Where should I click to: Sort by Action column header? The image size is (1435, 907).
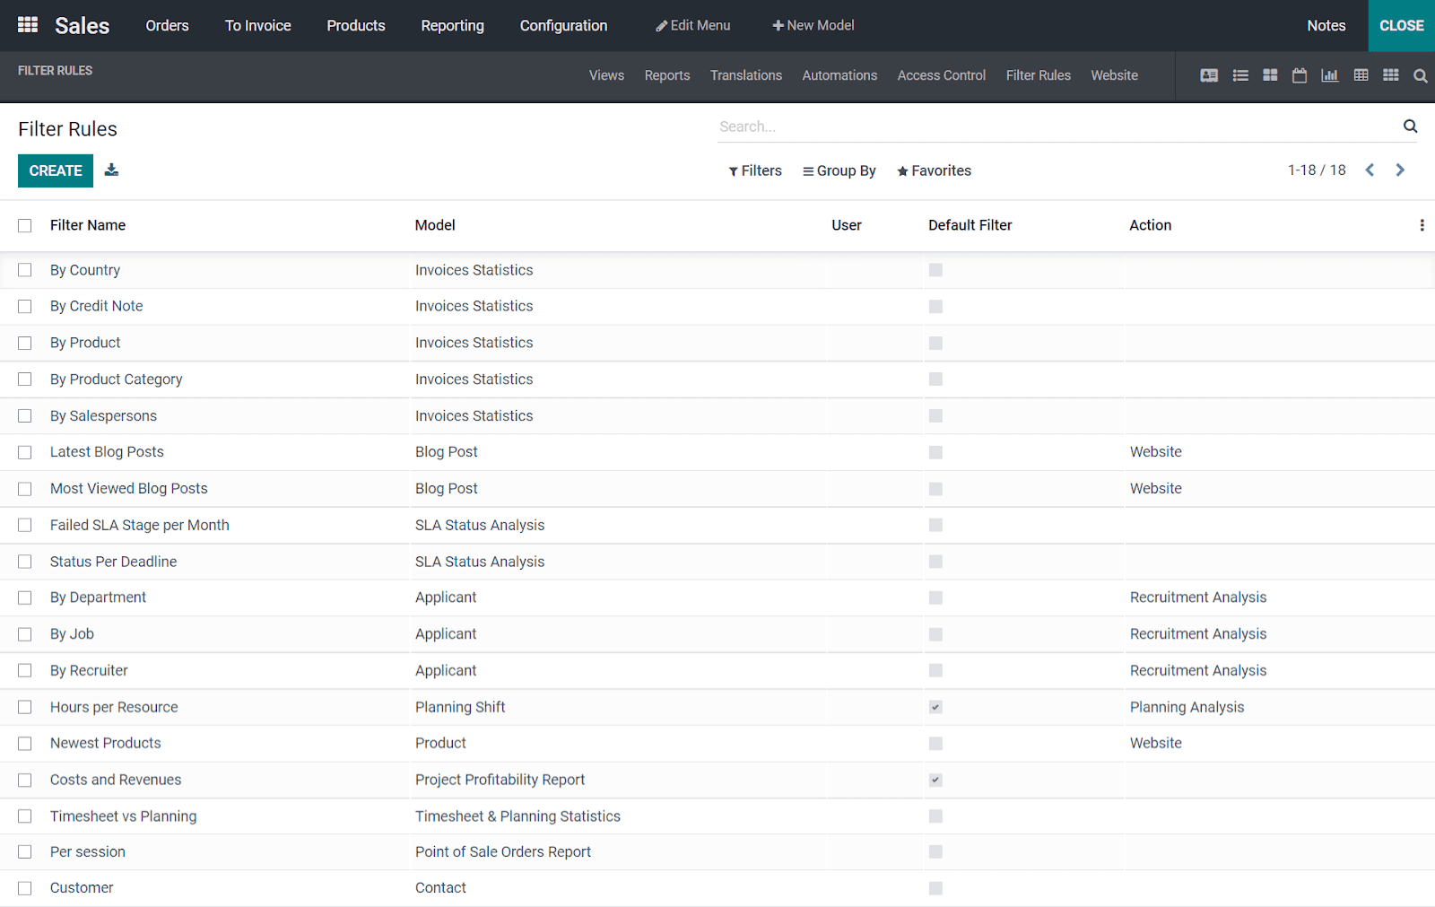pyautogui.click(x=1151, y=225)
